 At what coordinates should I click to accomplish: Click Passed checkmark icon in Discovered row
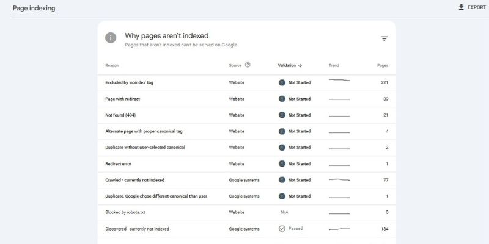[x=282, y=229]
